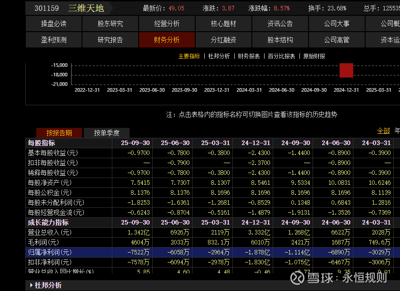This screenshot has height=291, width=400.
Task: Jump to 杜邦分析 sub-navigation link
Action: (x=219, y=56)
